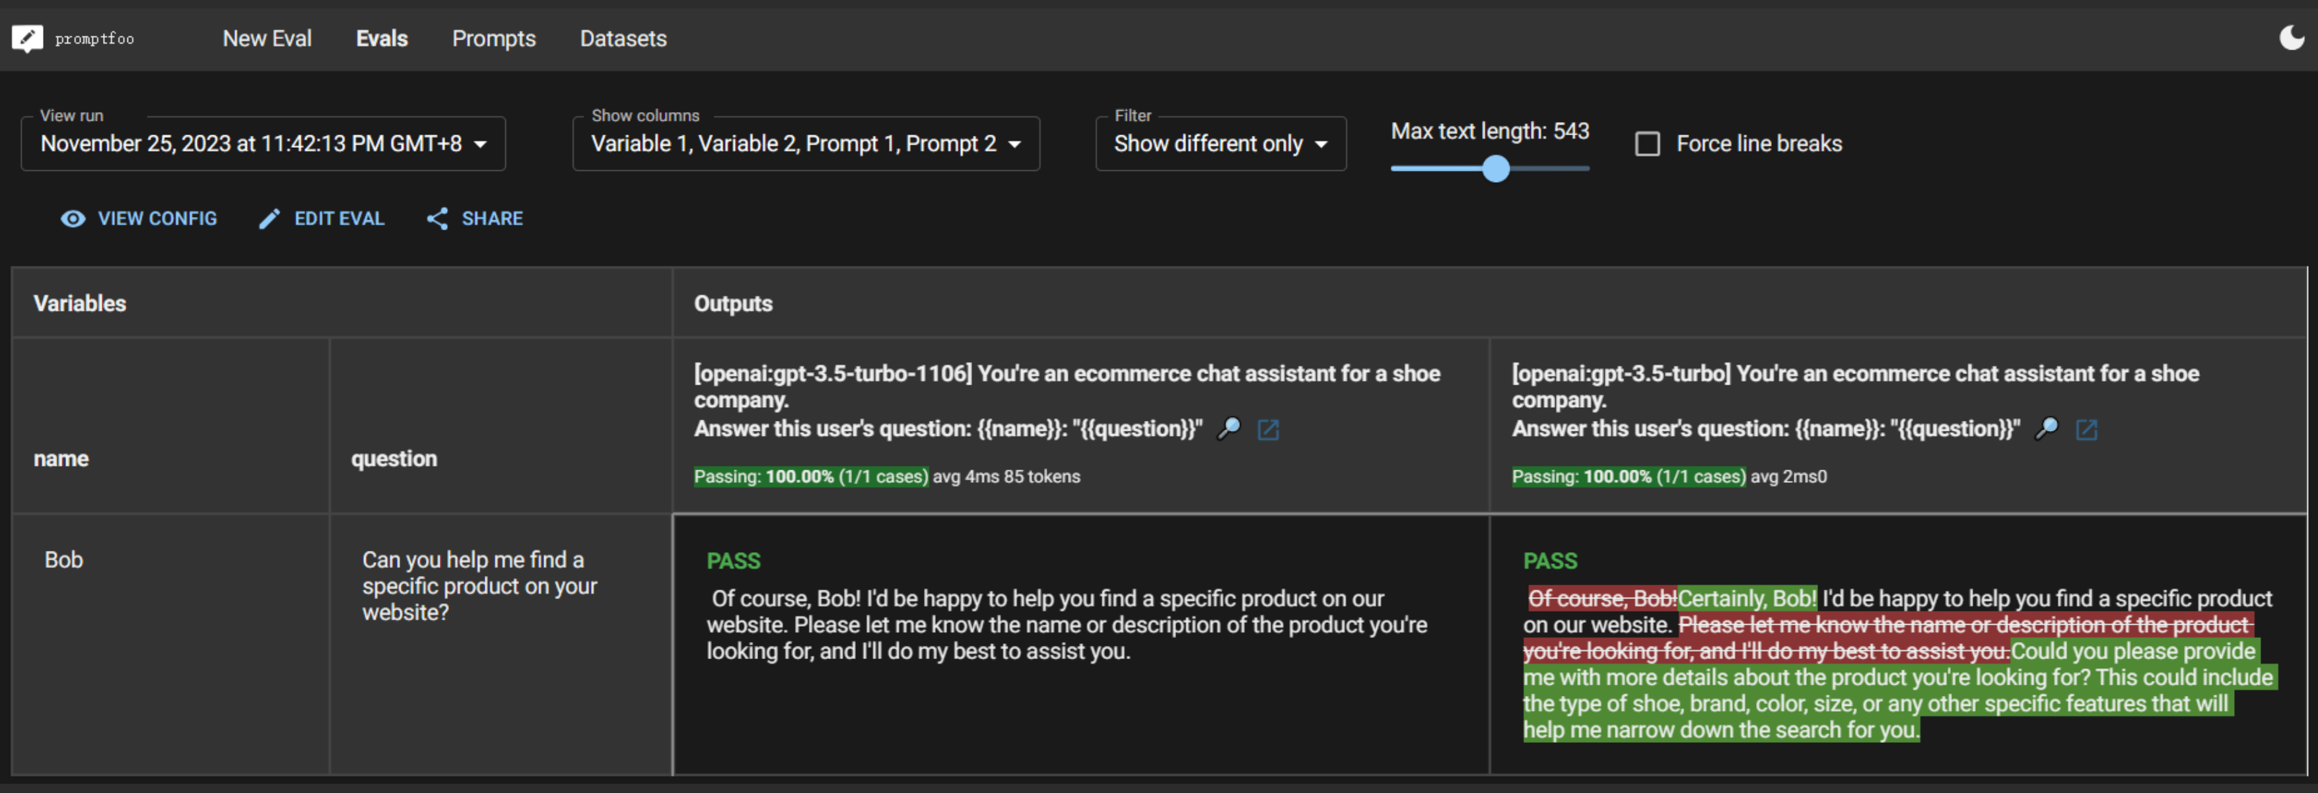The image size is (2318, 793).
Task: Click the avg 2ms0 stat text
Action: (1788, 476)
